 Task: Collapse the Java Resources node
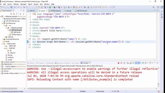[x=2, y=23]
